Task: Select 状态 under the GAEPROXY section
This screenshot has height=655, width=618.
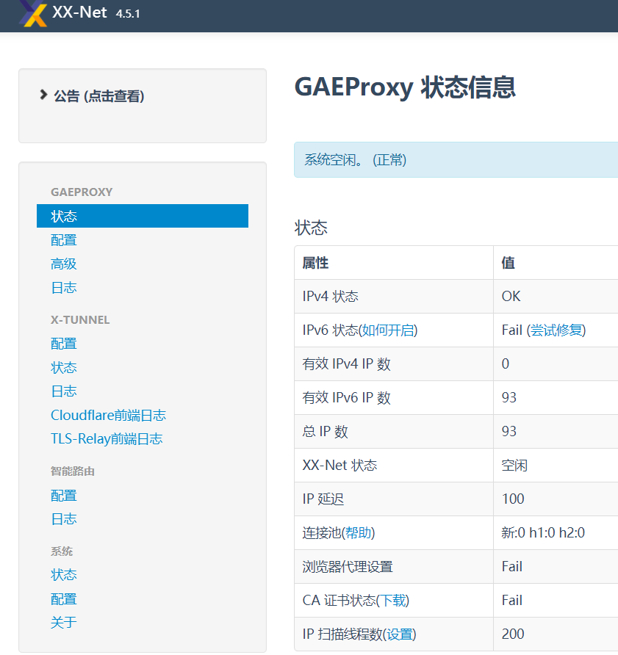Action: point(64,216)
